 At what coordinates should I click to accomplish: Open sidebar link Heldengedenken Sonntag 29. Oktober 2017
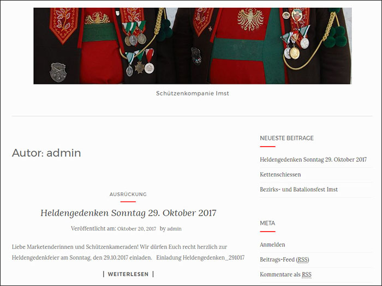coord(313,160)
